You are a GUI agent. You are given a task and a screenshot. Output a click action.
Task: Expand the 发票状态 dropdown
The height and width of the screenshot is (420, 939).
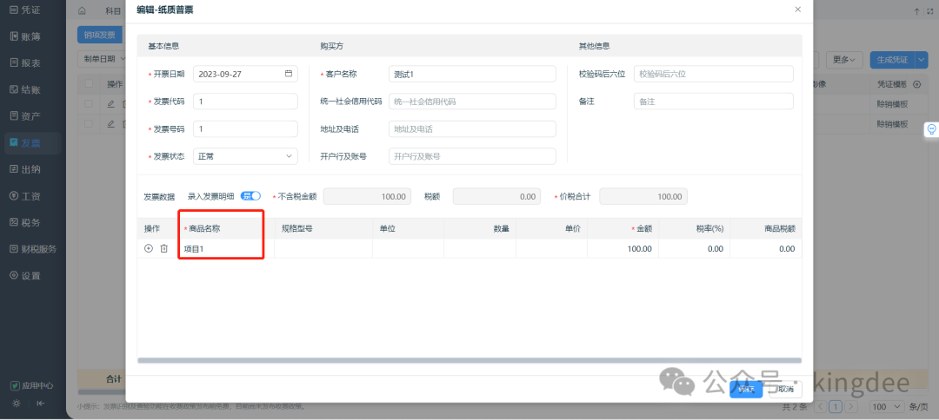[290, 156]
